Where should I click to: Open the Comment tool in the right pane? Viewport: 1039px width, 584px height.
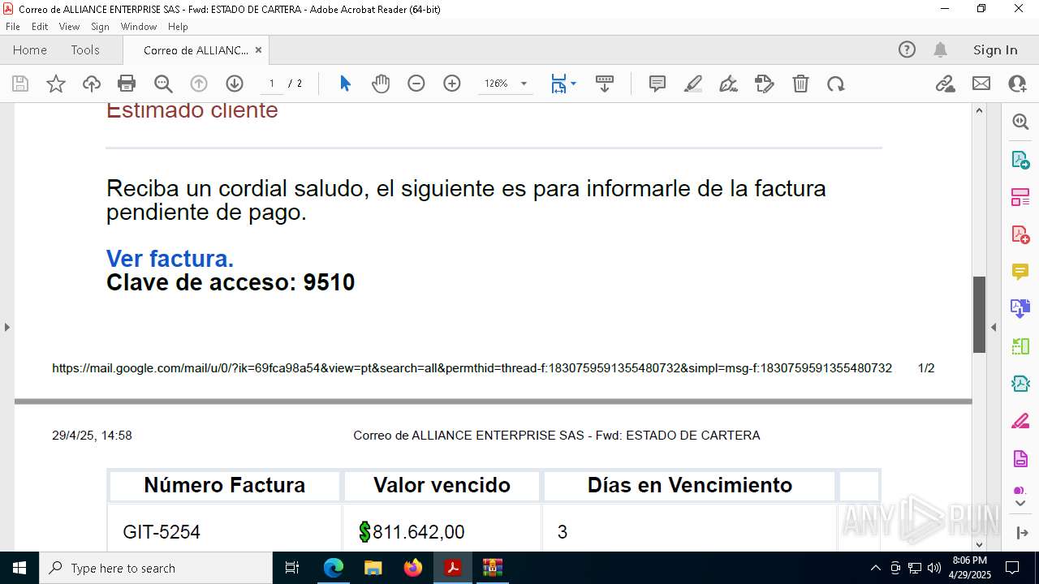pos(1020,272)
